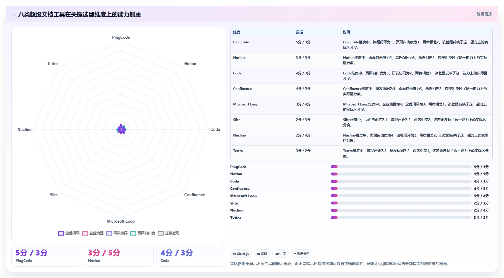Viewport: 504px width, 278px height.
Task: Click the 说明 column header
Action: coord(346,32)
